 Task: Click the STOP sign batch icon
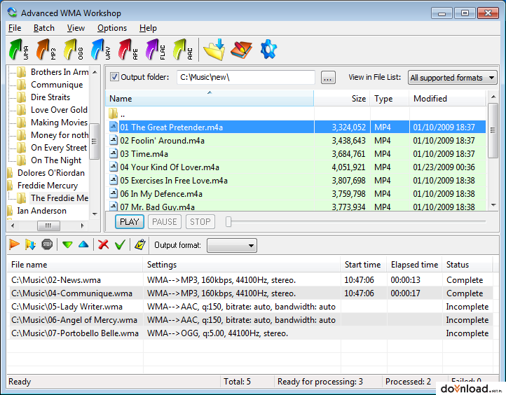click(x=47, y=244)
